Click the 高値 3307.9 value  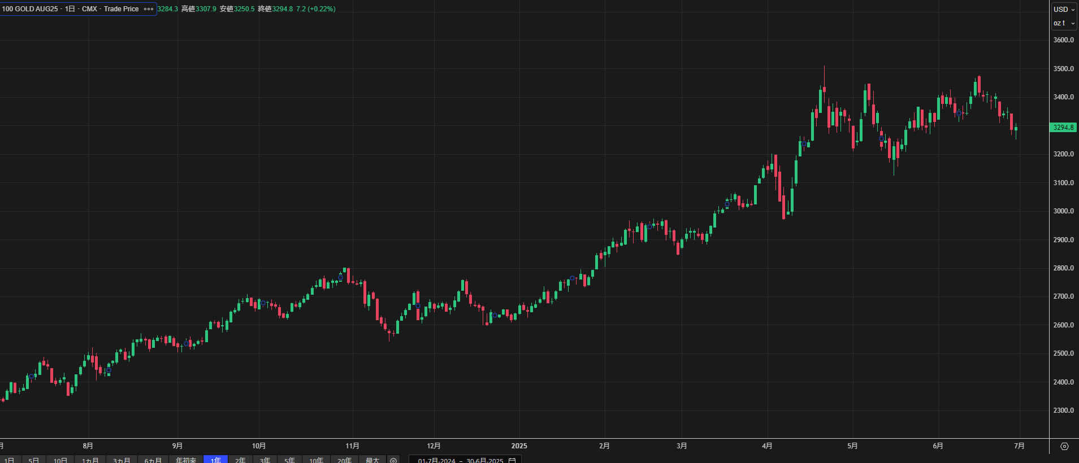click(x=198, y=9)
